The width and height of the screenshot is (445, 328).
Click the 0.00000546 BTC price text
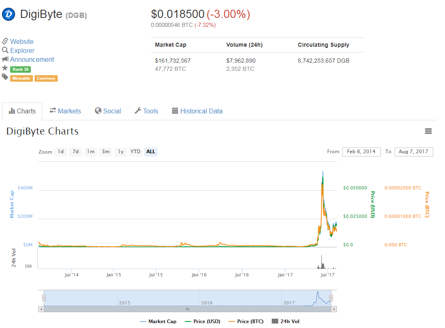click(x=171, y=25)
